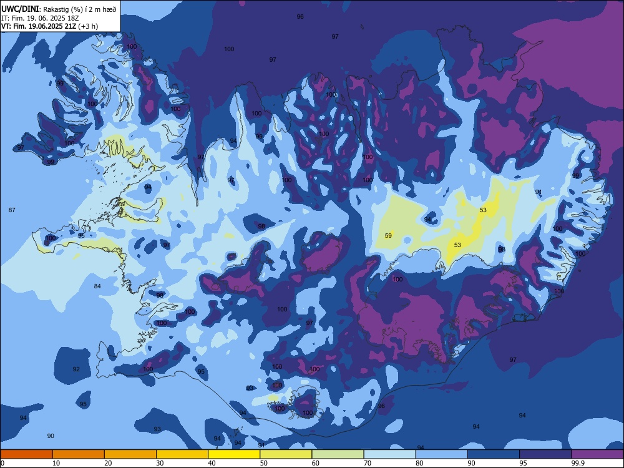This screenshot has height=468, width=624.
Task: Click the humidity value 92 on the map
Action: click(76, 369)
